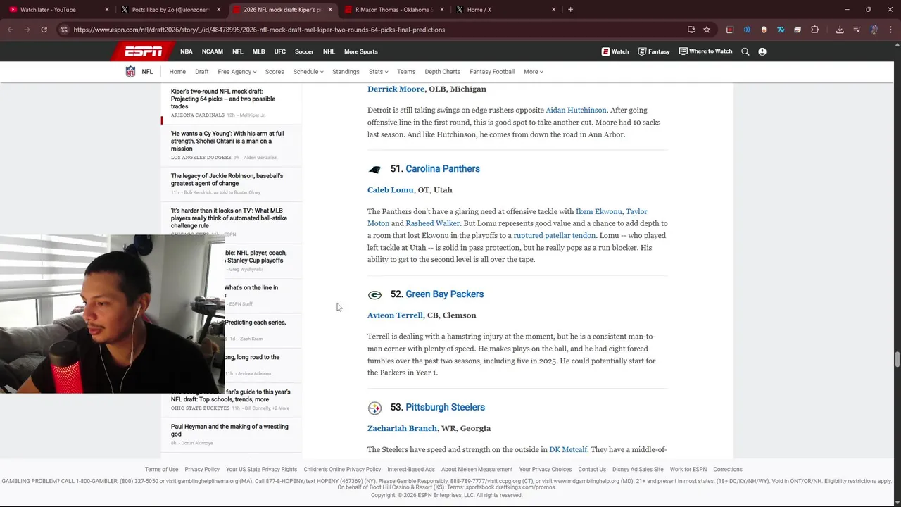Expand the More dropdown in NFL nav
The height and width of the screenshot is (507, 901).
[x=533, y=72]
